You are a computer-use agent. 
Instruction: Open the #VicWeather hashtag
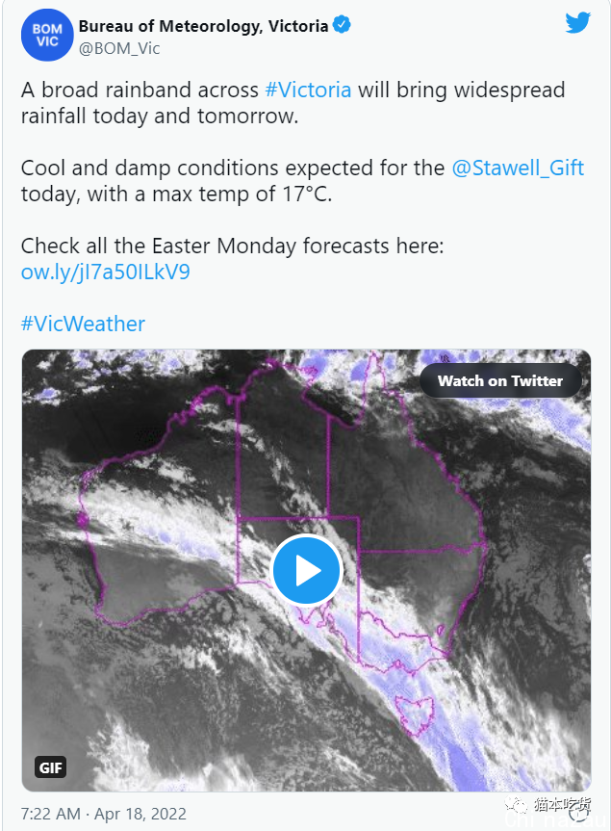(83, 324)
